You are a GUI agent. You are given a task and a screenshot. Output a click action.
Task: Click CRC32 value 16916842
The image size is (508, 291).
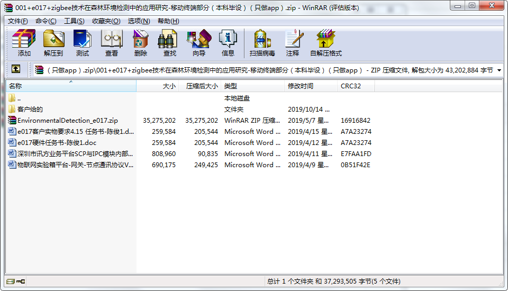coord(356,120)
